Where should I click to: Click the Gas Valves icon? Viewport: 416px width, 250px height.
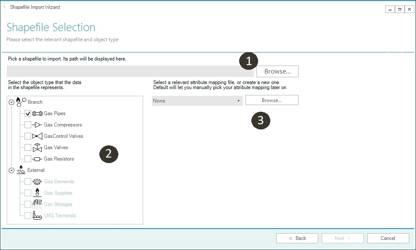point(37,147)
